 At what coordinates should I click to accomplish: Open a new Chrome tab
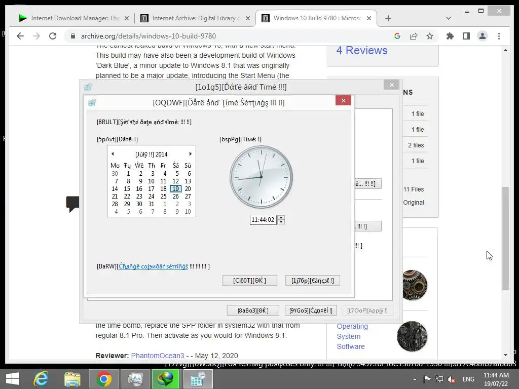(388, 18)
